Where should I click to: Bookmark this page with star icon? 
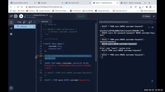[131, 7]
